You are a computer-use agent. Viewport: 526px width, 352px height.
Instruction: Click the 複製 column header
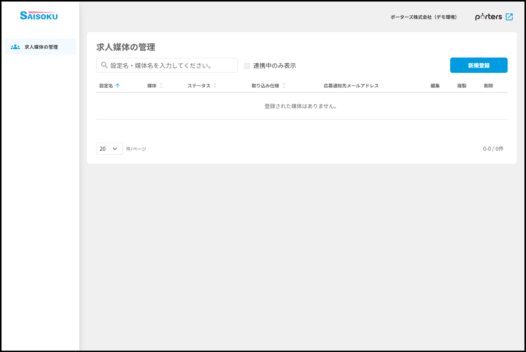pyautogui.click(x=462, y=86)
